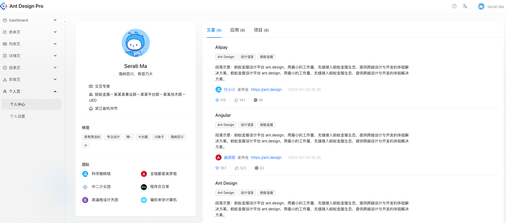Like the Alipay article (141)

pos(236,100)
